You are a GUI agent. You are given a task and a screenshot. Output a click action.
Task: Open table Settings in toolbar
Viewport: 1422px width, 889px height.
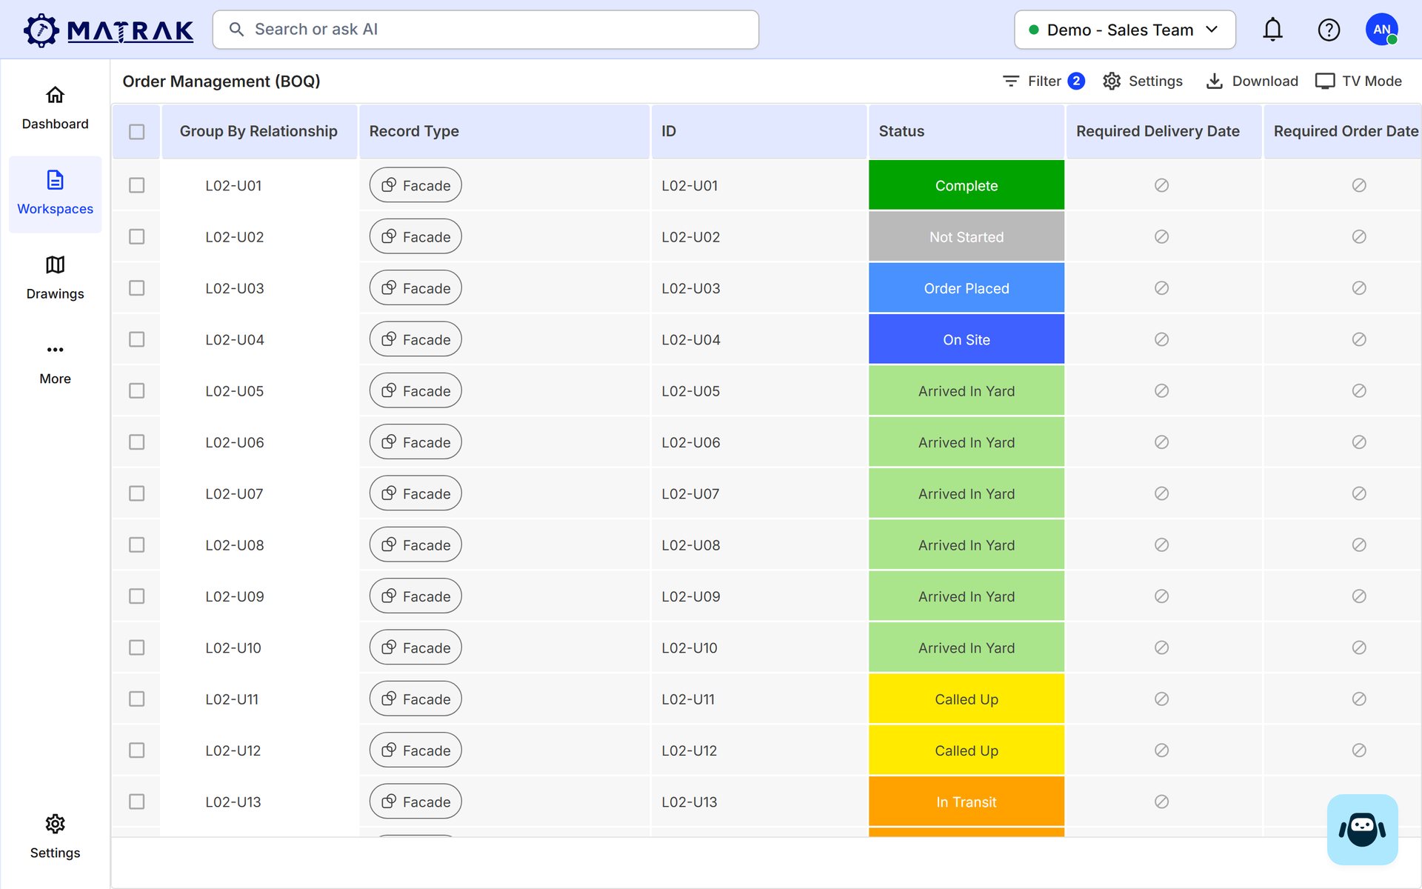[1142, 81]
